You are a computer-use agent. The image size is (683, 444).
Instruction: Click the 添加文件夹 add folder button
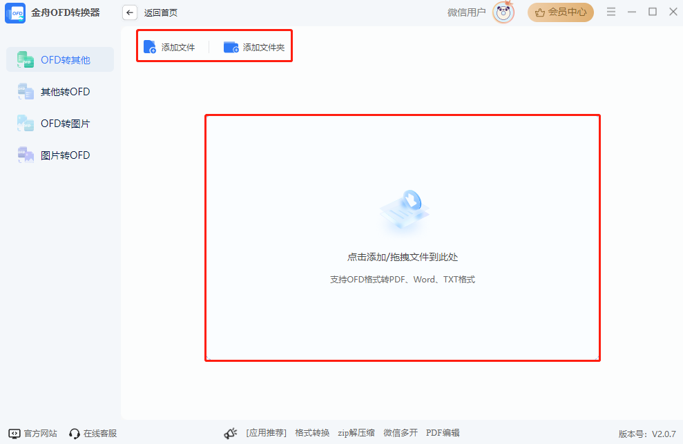coord(254,47)
